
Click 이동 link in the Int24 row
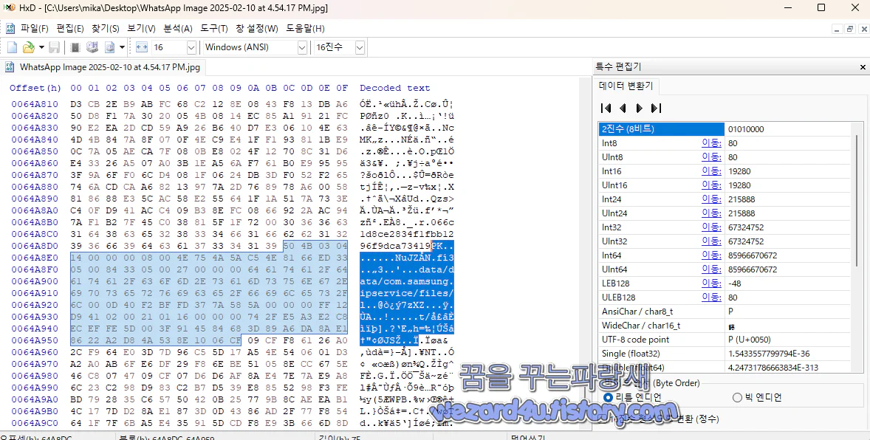712,199
